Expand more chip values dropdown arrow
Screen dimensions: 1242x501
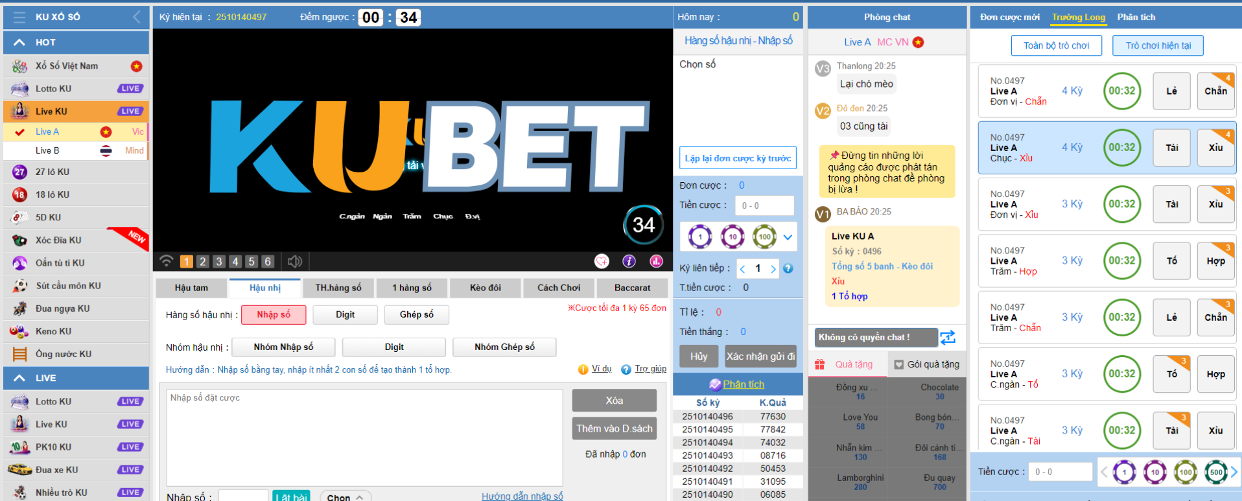point(788,237)
